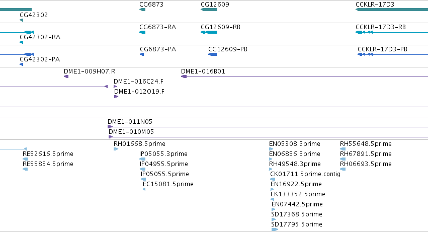Open the CG12609-PB label
Screen dimensions: 428x232
pos(228,49)
